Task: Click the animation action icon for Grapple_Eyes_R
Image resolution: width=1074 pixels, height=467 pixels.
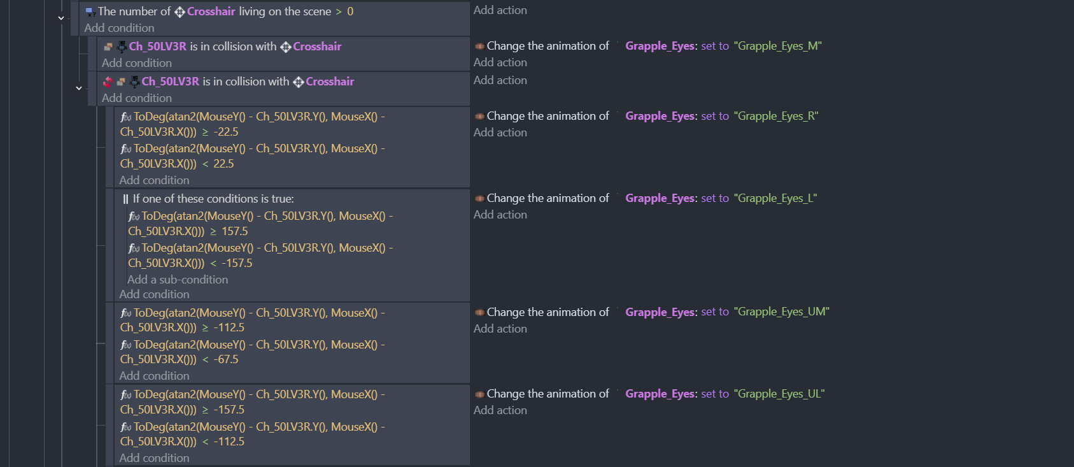Action: coord(479,116)
